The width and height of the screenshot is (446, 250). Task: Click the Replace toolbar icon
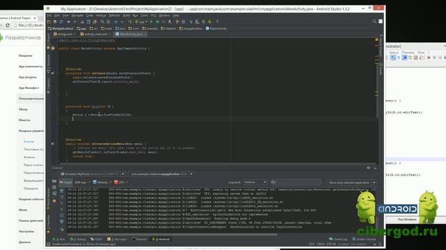(109, 22)
